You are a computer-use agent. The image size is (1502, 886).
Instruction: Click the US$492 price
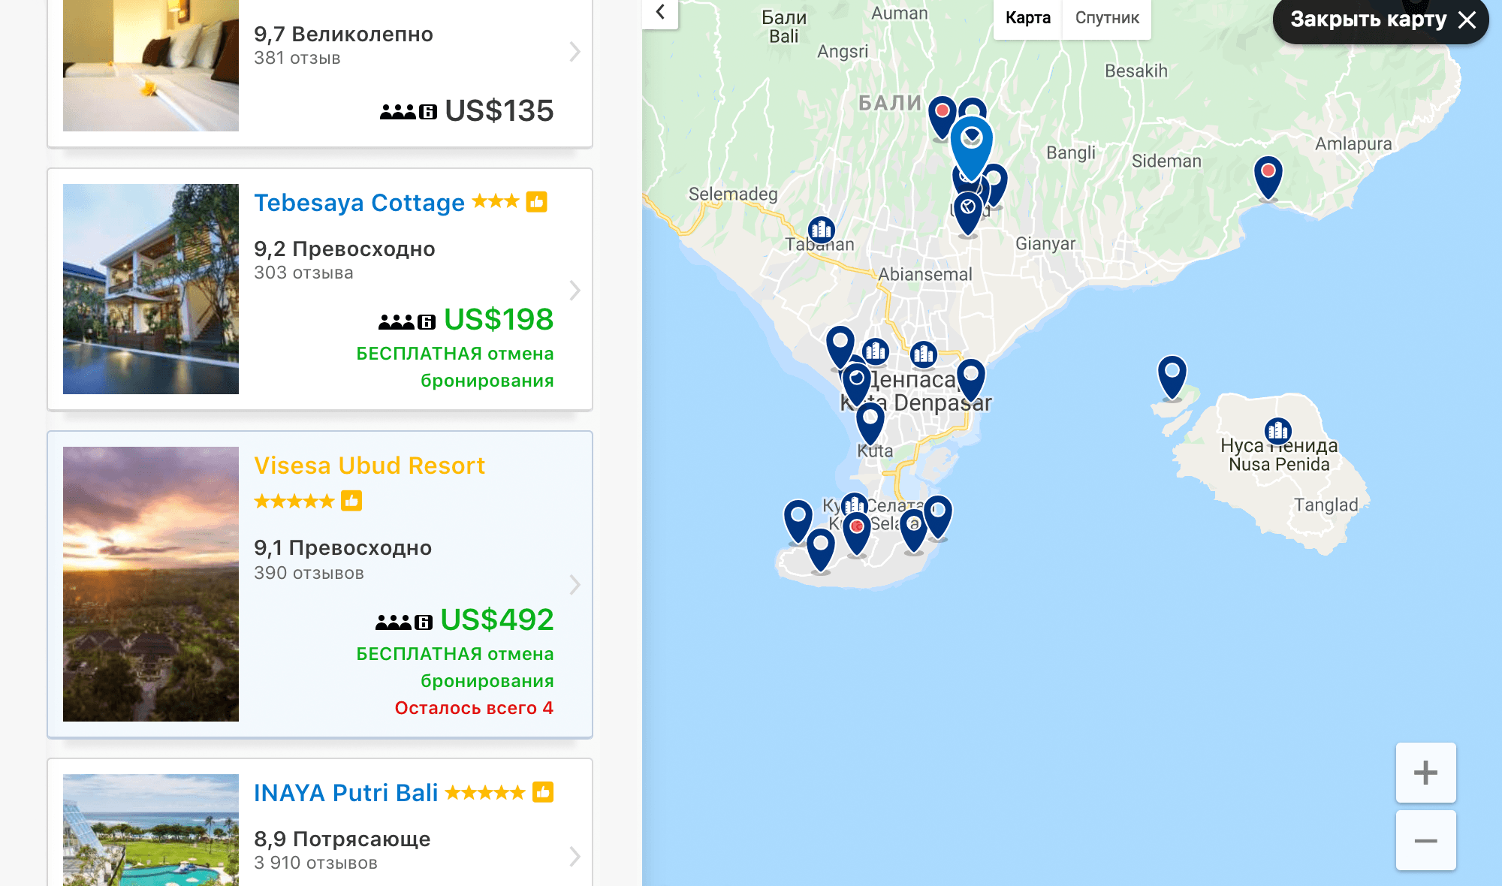[497, 620]
